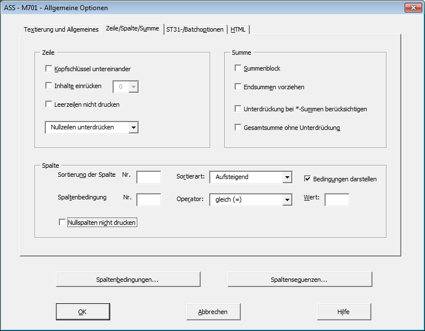Enable the Summenblock checkbox
The height and width of the screenshot is (331, 425).
pyautogui.click(x=238, y=68)
